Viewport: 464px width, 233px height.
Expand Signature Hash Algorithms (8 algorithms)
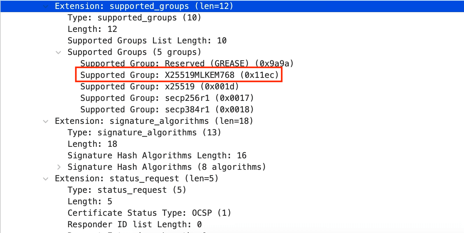coord(58,167)
